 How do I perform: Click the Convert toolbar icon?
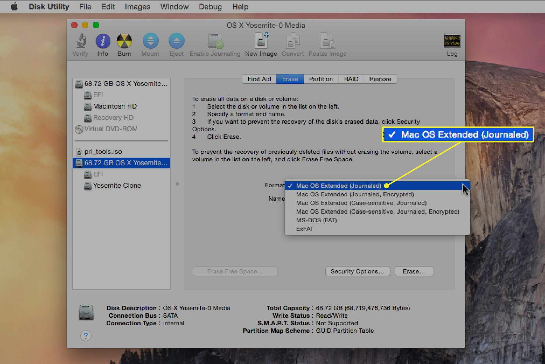293,41
